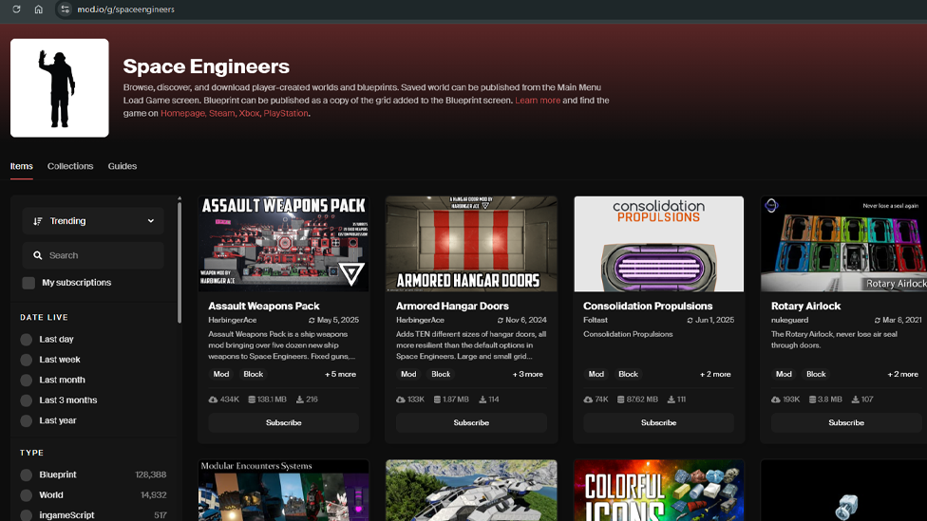Click subscribers cloud icon on Consolidation Propulsions
The image size is (927, 521).
click(x=588, y=400)
